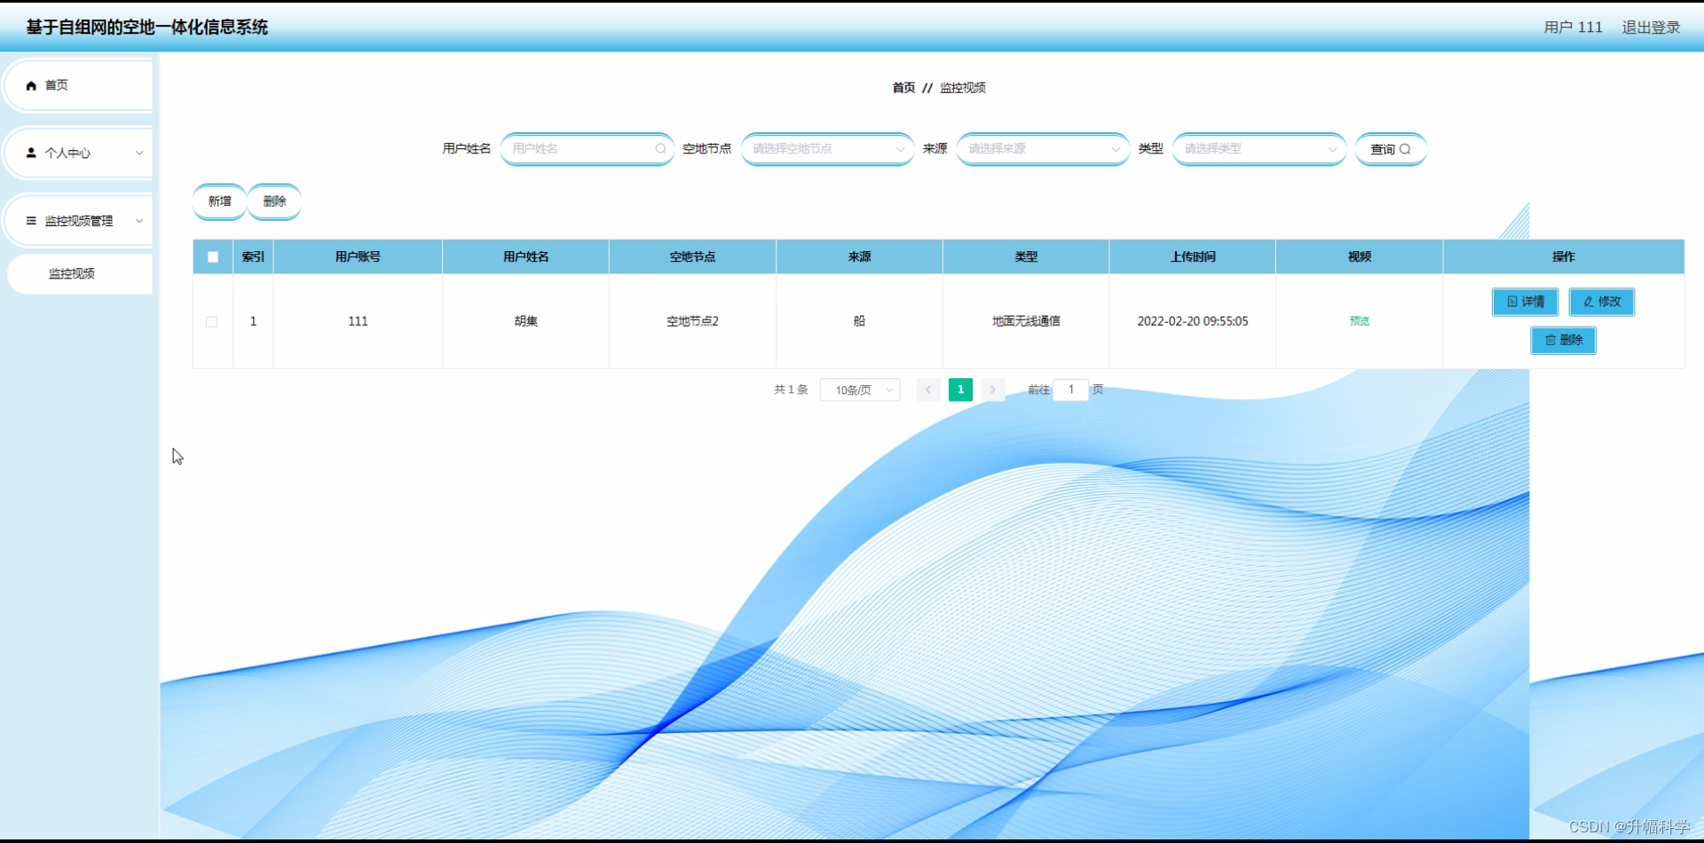1704x843 pixels.
Task: Toggle the select-all checkbox in table header
Action: pos(212,256)
